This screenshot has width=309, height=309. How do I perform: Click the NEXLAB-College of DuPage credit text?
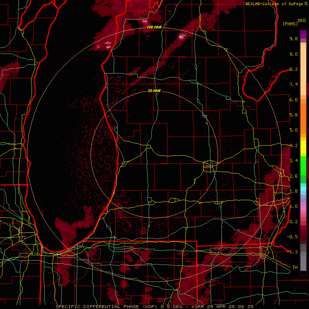275,4
